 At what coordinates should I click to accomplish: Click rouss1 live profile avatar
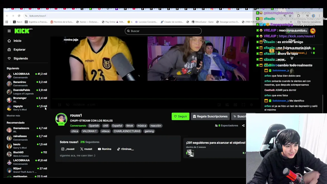click(61, 119)
